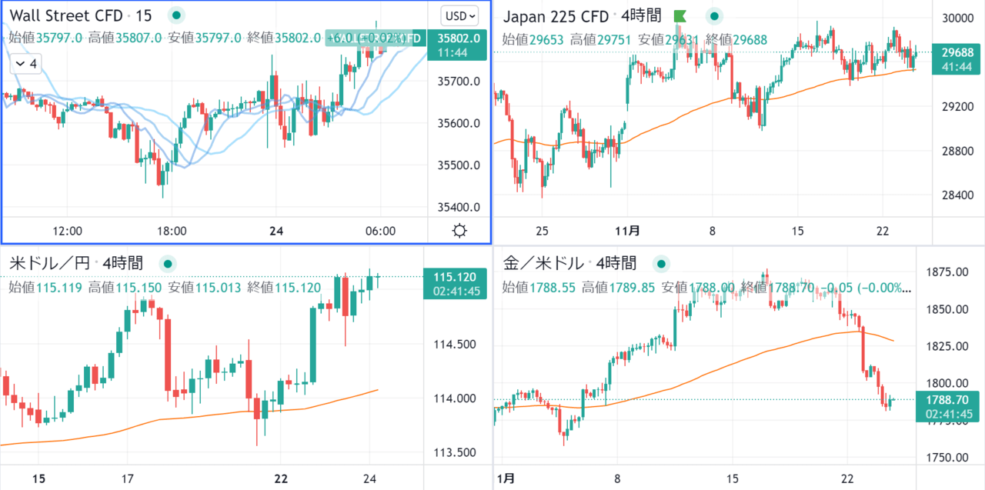Open the USD currency dropdown
Image resolution: width=985 pixels, height=490 pixels.
pos(460,15)
